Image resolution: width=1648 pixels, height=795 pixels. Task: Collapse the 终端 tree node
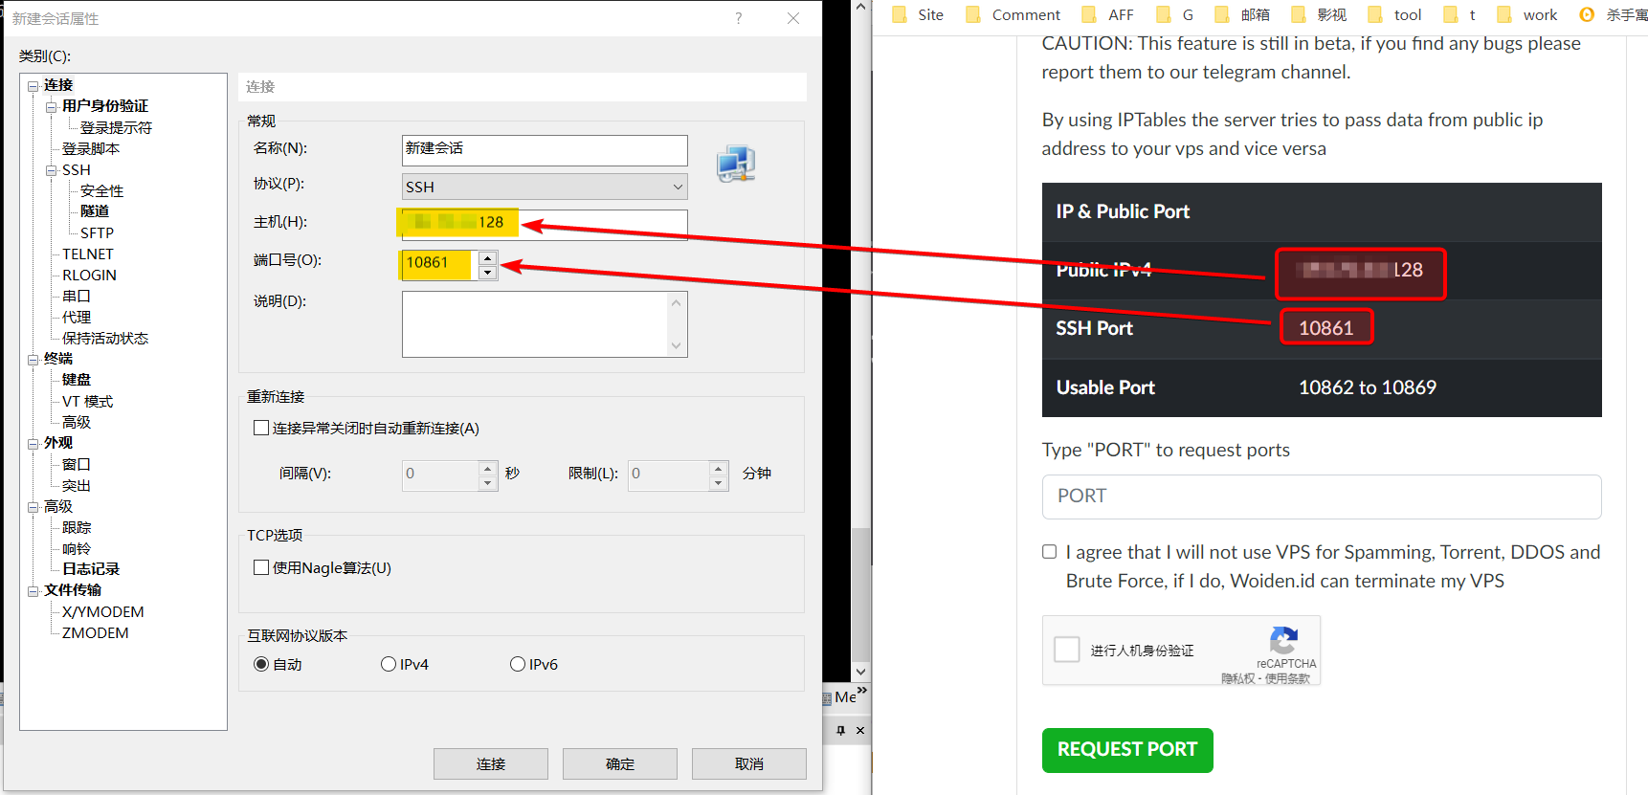click(x=33, y=360)
